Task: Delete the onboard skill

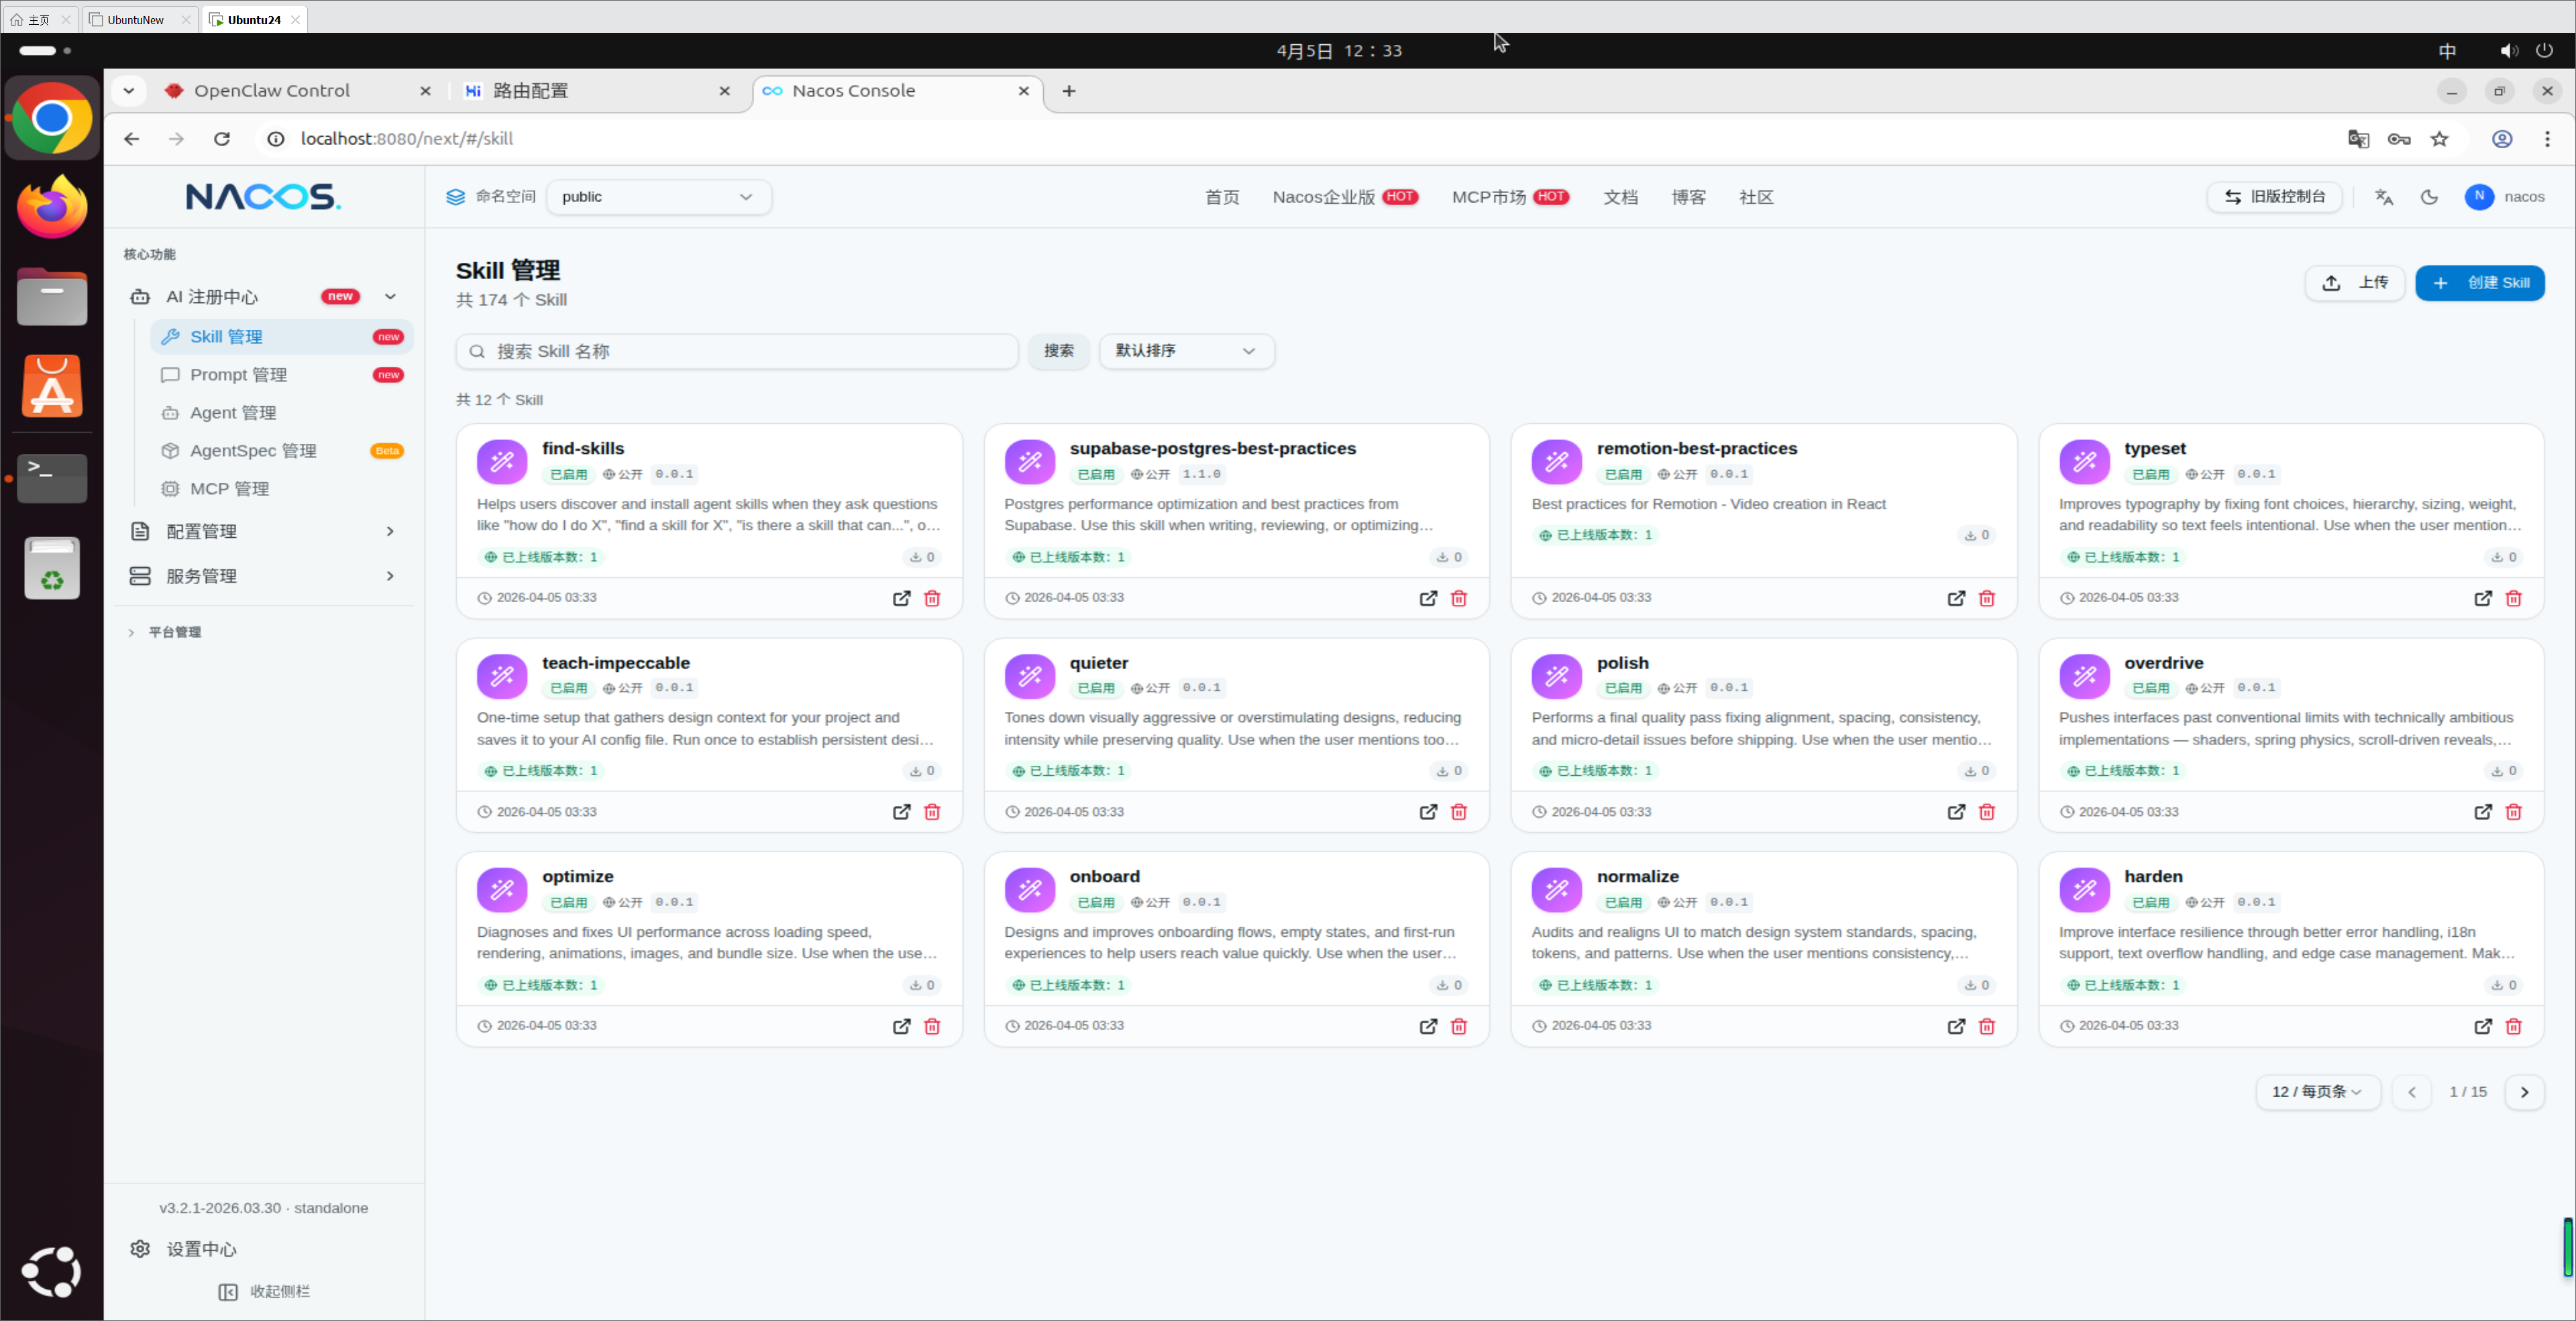Action: click(x=1459, y=1026)
